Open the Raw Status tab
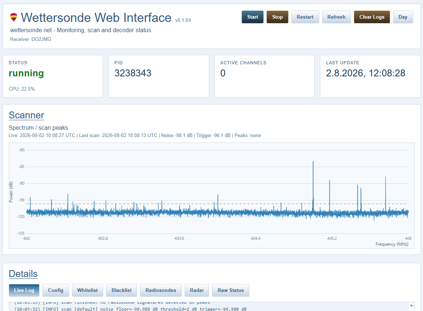Image resolution: width=423 pixels, height=311 pixels. pyautogui.click(x=231, y=290)
